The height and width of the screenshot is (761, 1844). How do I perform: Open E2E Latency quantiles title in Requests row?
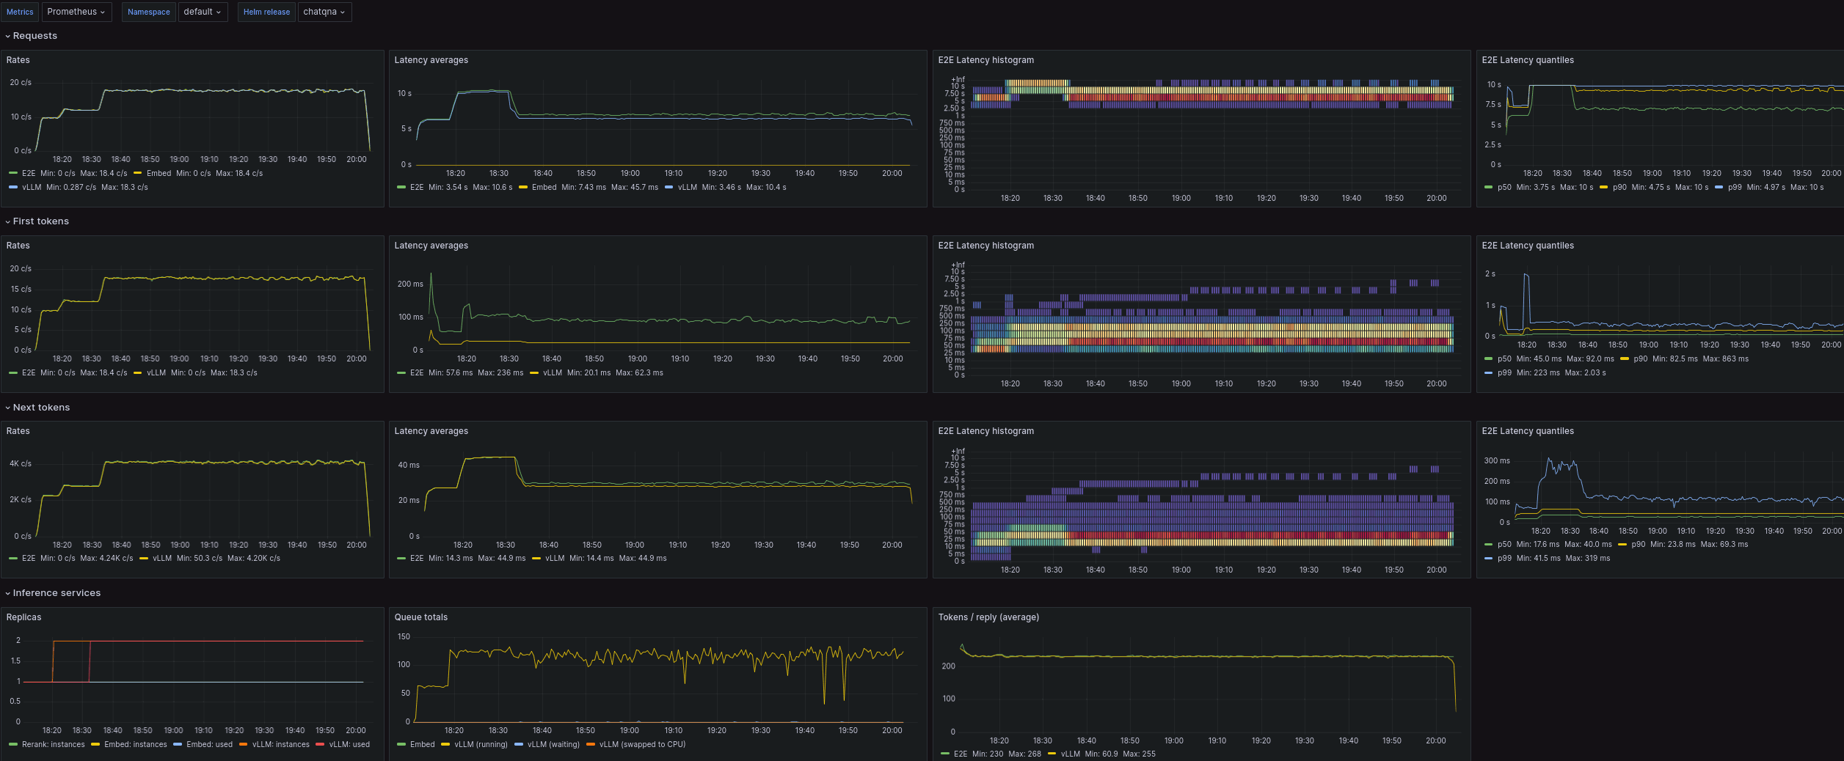[x=1528, y=60]
